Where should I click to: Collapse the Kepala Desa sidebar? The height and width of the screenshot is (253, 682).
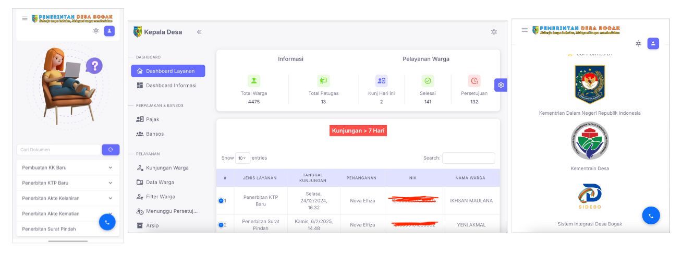[x=199, y=32]
